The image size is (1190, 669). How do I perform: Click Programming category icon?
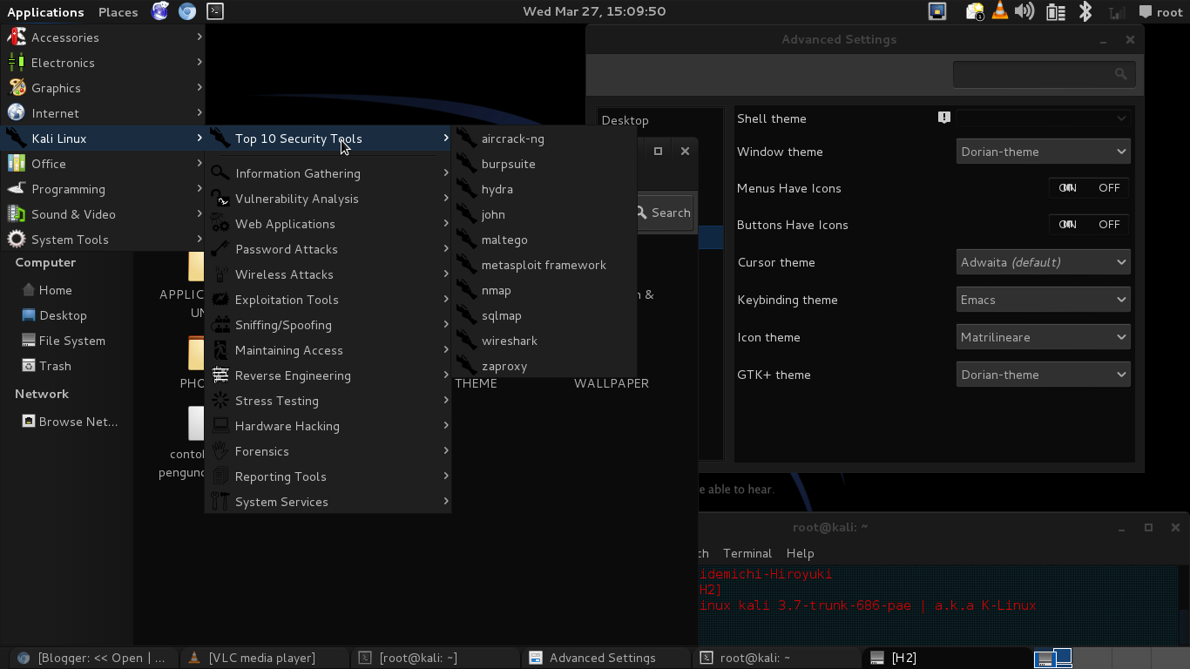click(x=17, y=189)
